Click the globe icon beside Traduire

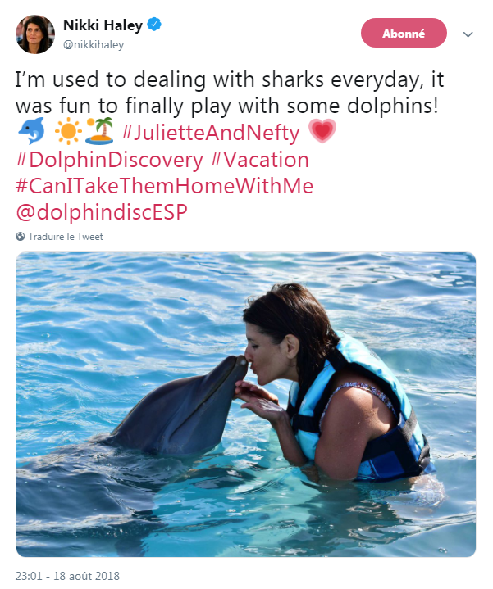(21, 237)
